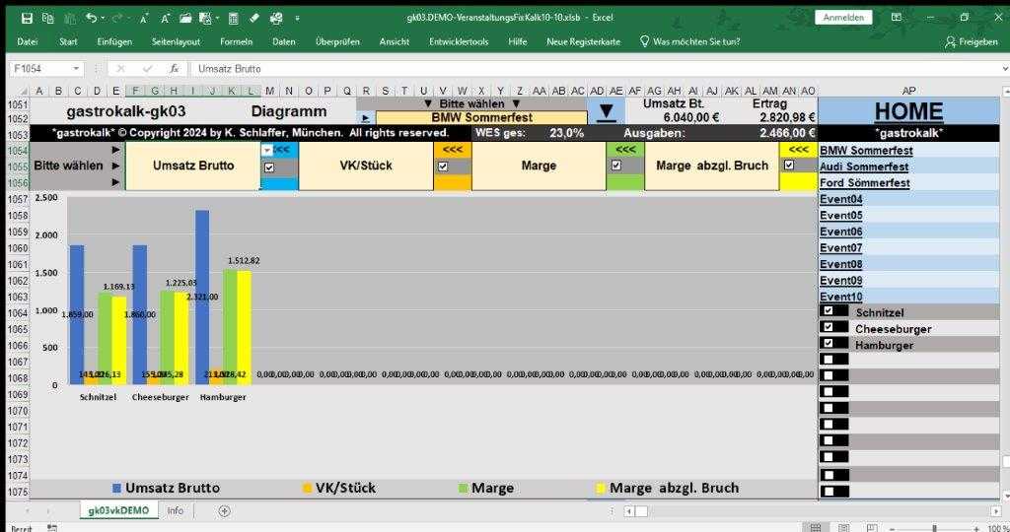Click the large black down-arrow event selector
The width and height of the screenshot is (1010, 532).
point(607,111)
